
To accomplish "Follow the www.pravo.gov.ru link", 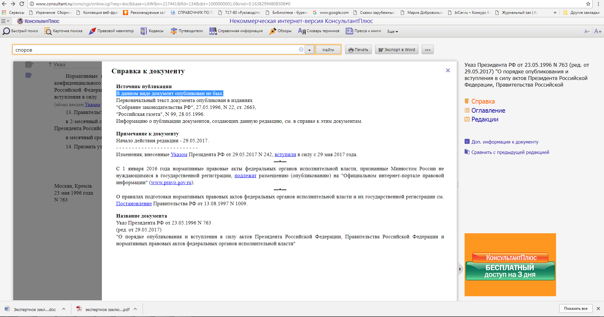I will pyautogui.click(x=171, y=183).
